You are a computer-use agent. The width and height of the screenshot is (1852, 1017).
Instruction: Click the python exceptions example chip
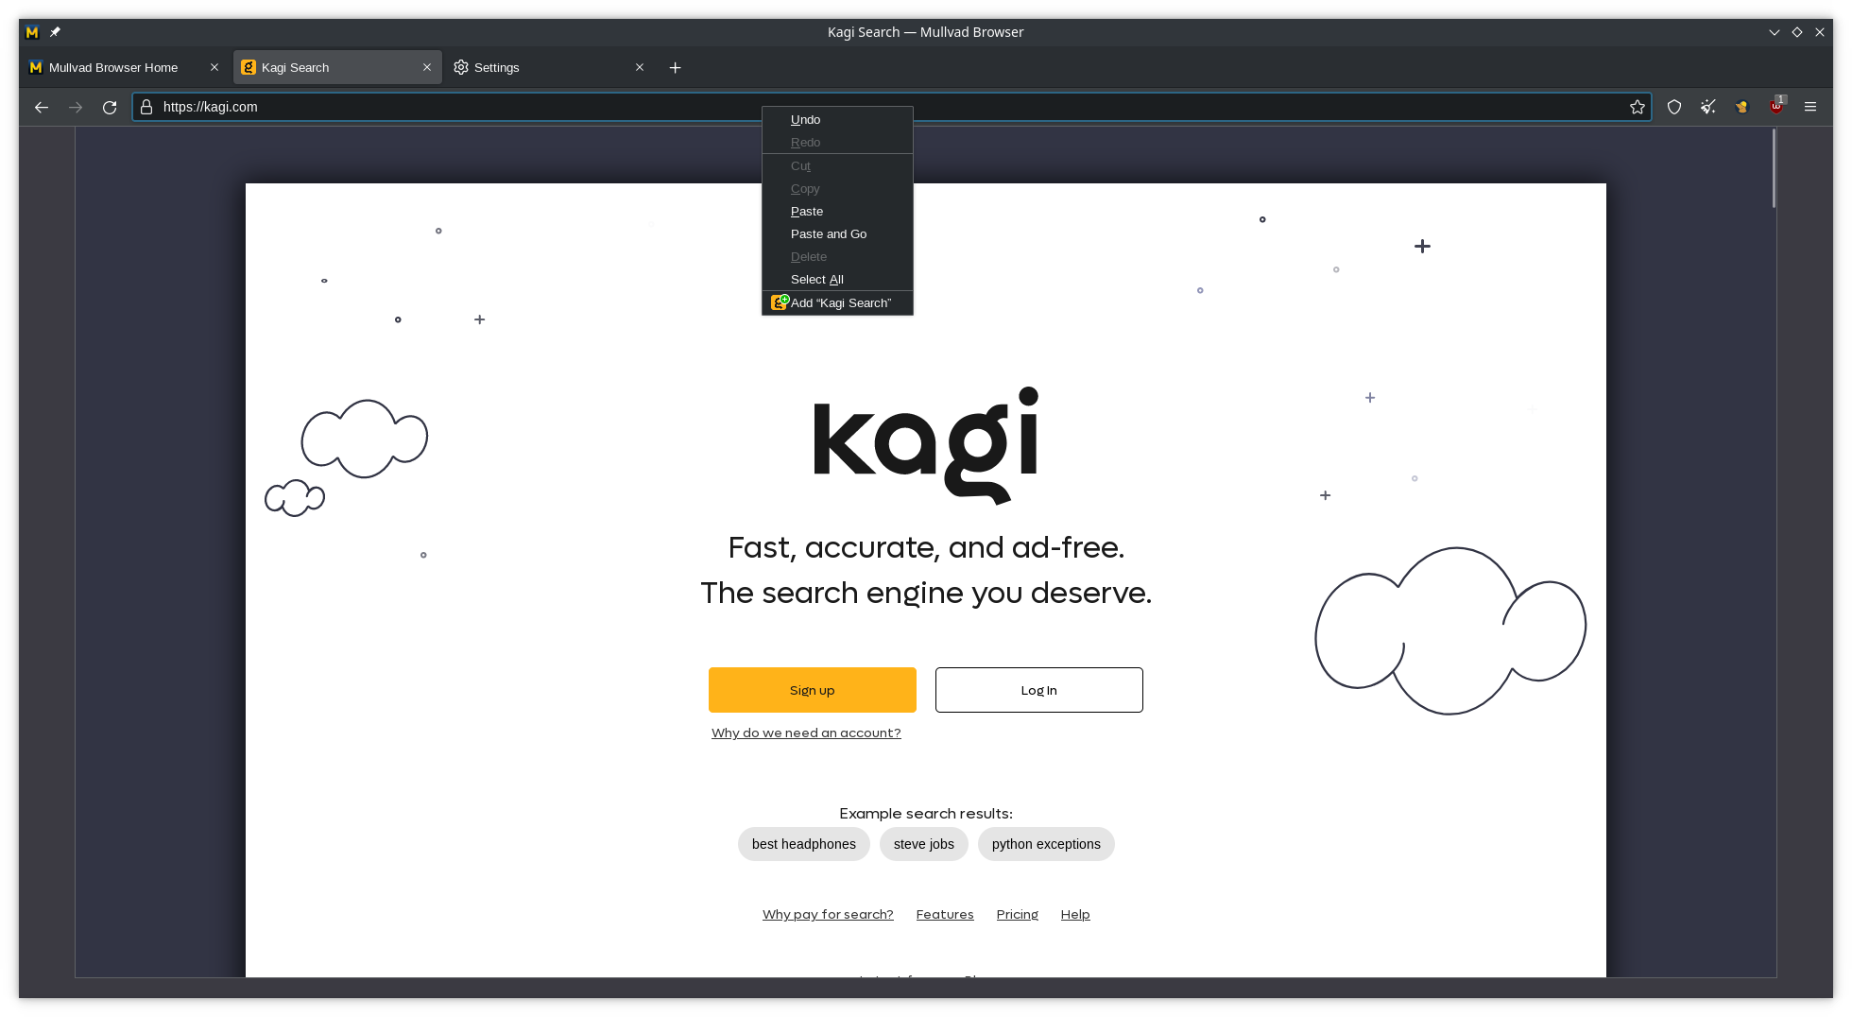1046,844
